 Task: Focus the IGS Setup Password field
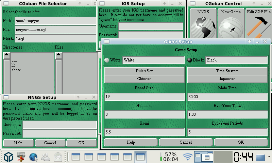151,35
